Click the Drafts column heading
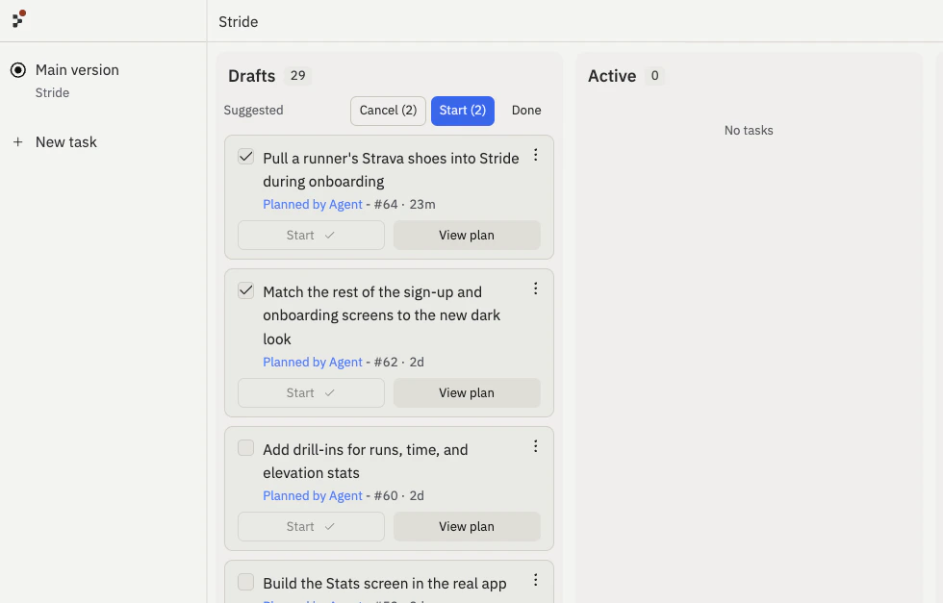The image size is (943, 603). click(x=251, y=76)
